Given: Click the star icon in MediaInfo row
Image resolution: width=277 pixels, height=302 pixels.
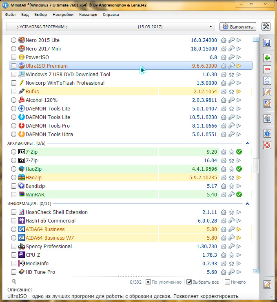Looking at the screenshot, I should pos(231,263).
